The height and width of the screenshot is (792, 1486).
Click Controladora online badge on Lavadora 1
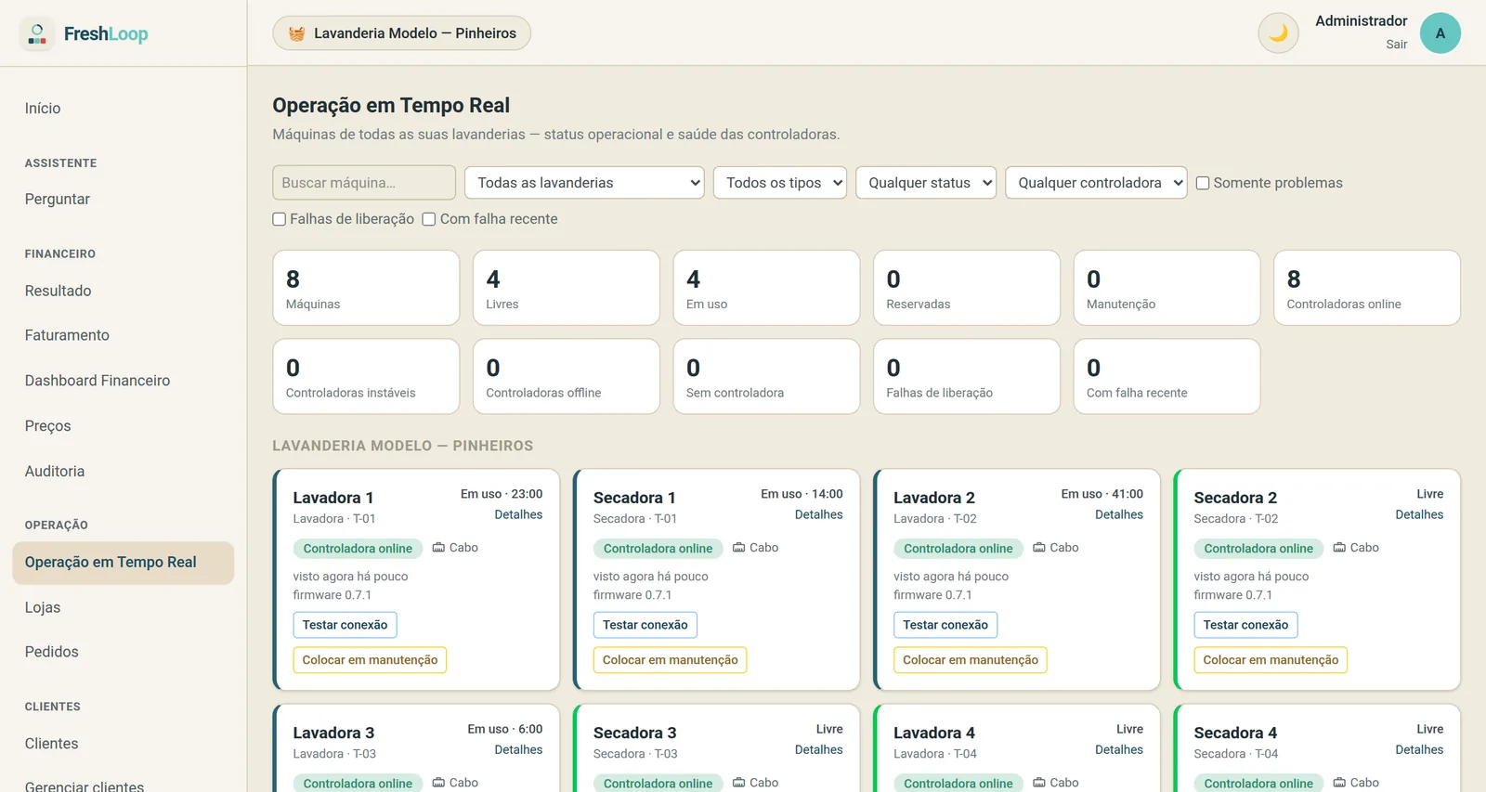(x=358, y=549)
